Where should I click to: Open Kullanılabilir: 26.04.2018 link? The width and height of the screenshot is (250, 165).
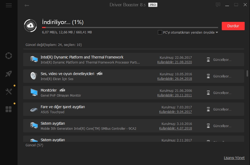(175, 79)
